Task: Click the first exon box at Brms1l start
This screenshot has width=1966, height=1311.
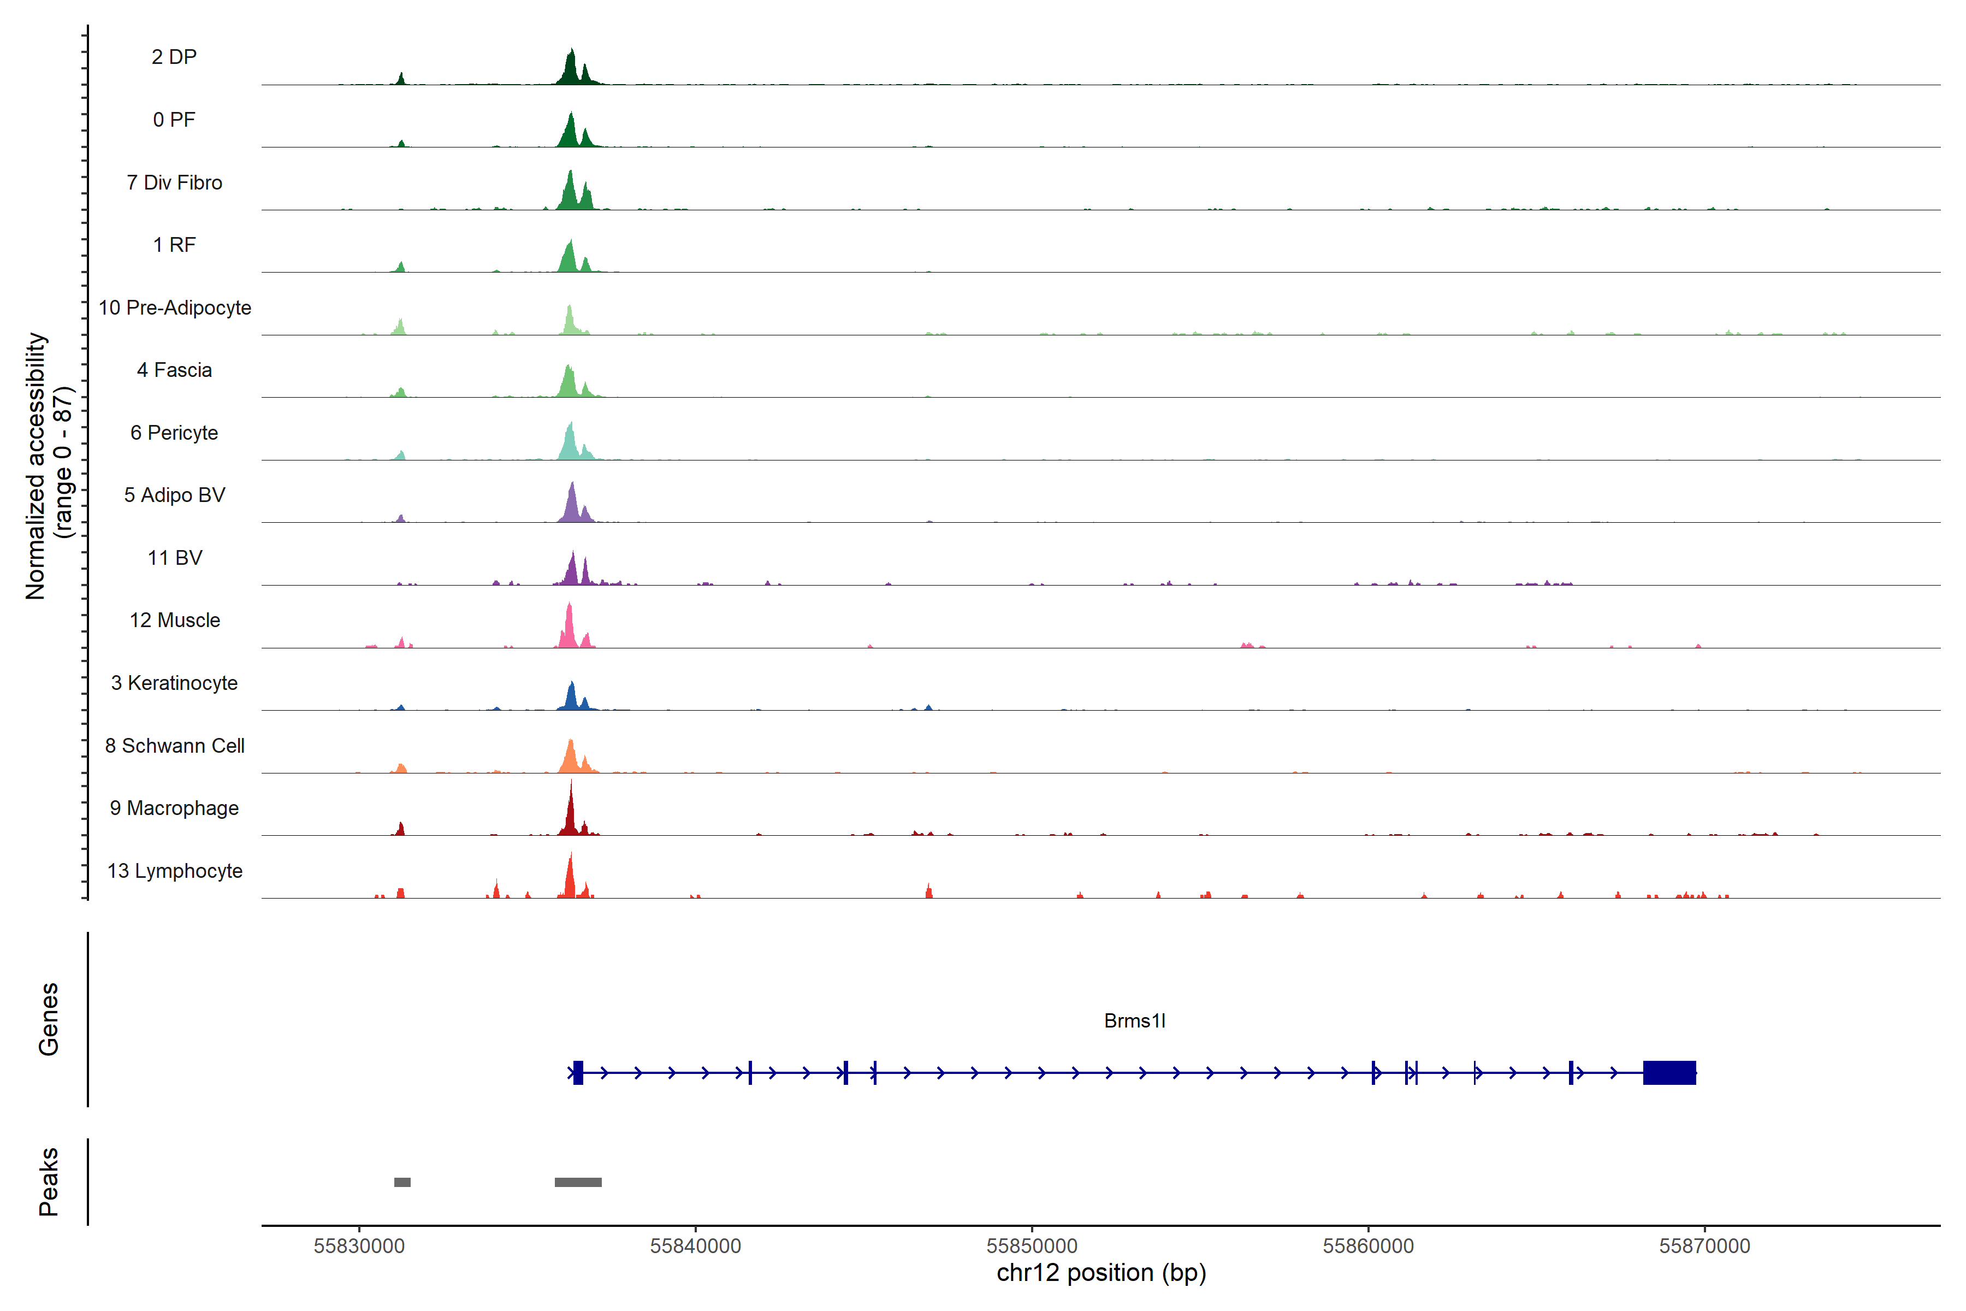Action: point(578,1072)
